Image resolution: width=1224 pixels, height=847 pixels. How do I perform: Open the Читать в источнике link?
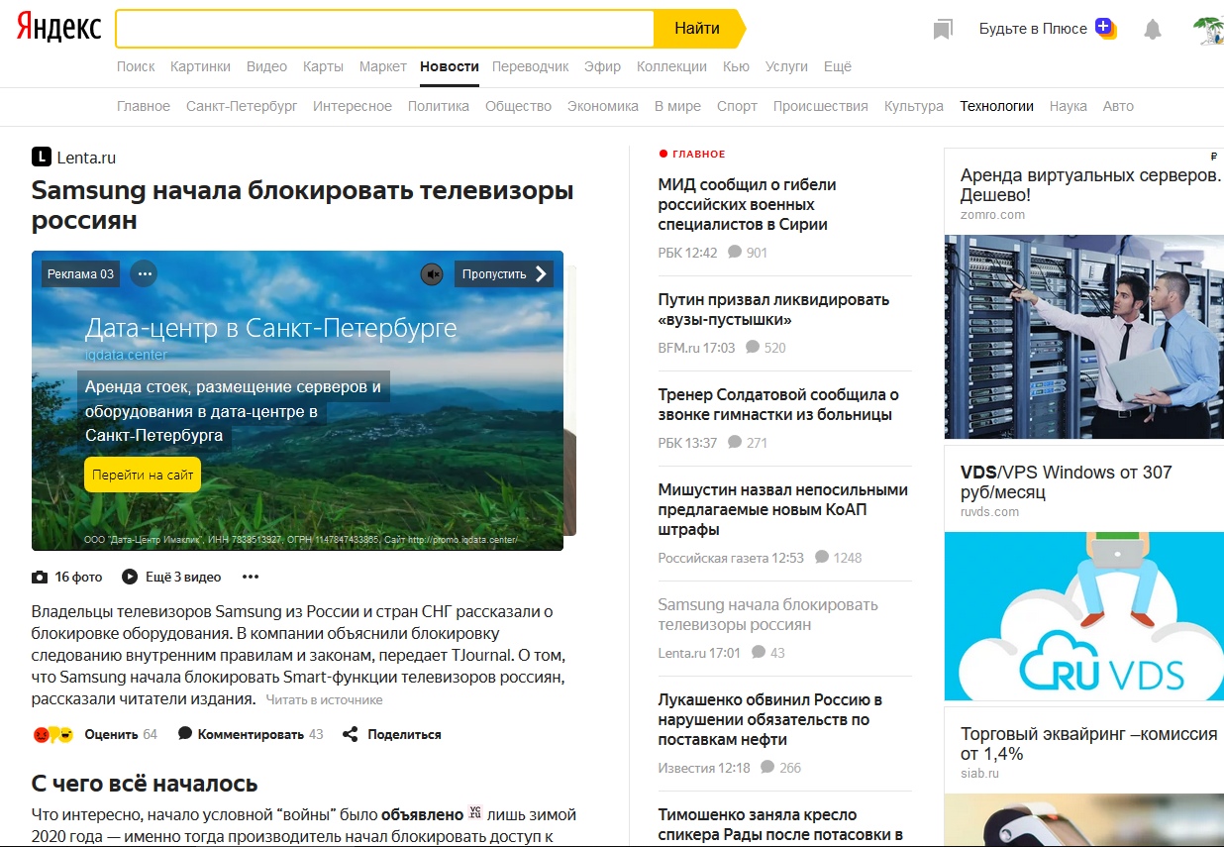point(324,700)
